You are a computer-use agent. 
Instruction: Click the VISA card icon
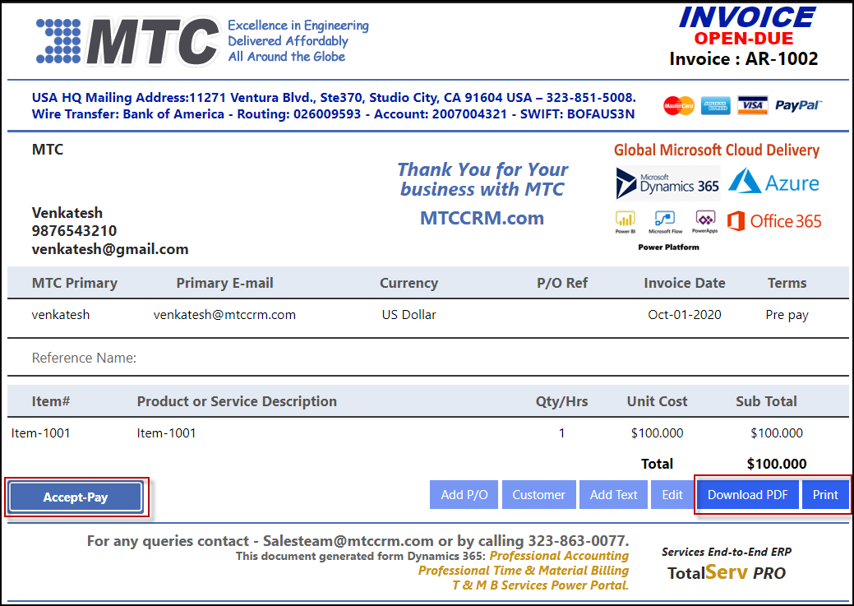752,105
